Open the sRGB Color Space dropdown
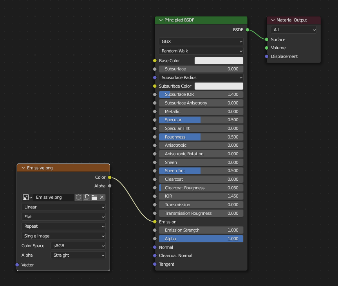The width and height of the screenshot is (338, 286). coord(78,246)
